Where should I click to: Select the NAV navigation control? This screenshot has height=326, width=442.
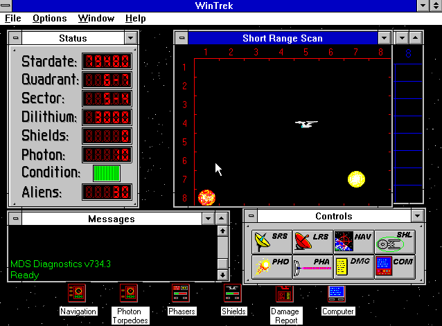coord(353,242)
